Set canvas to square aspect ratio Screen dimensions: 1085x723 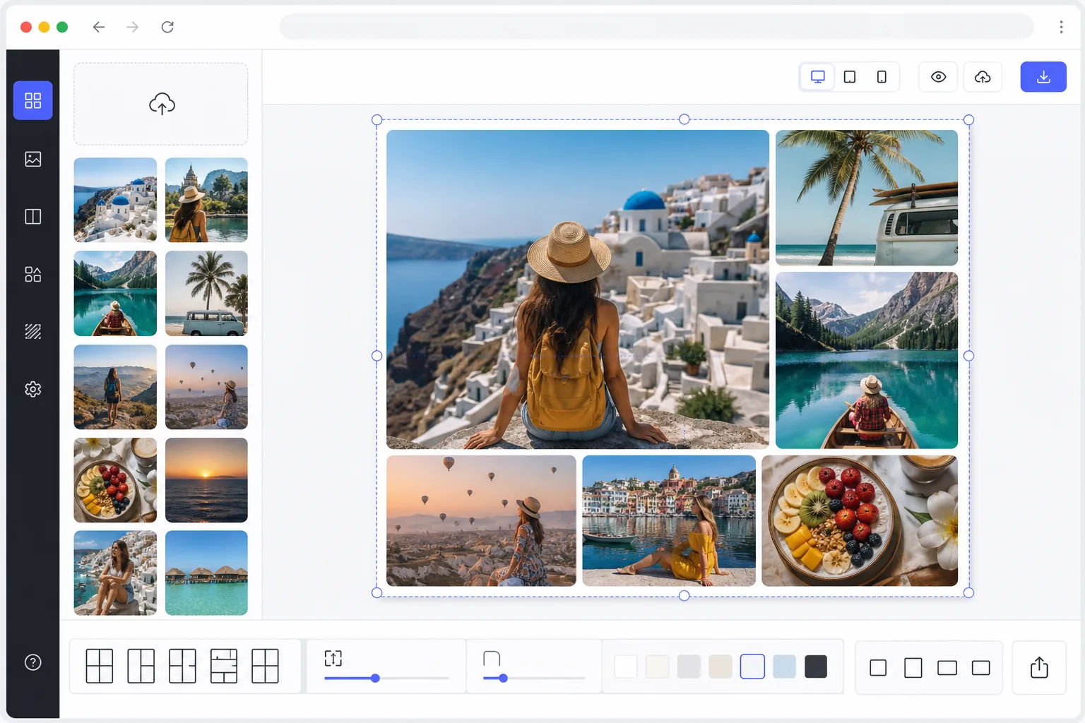coord(878,667)
